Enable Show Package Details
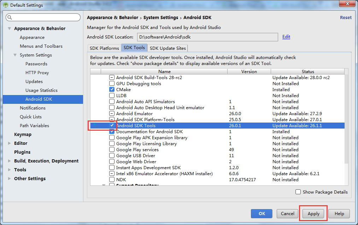Screen dimensions: 358x225 pos(298,192)
